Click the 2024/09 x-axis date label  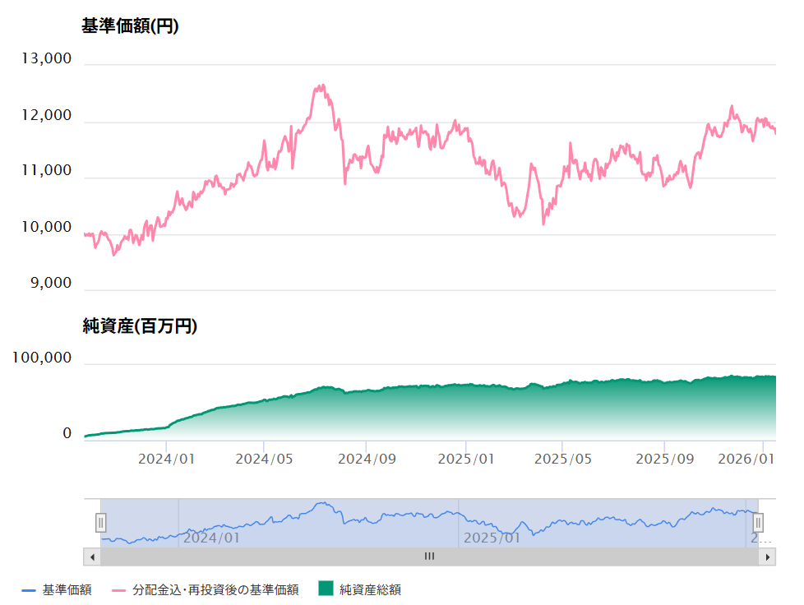click(367, 459)
